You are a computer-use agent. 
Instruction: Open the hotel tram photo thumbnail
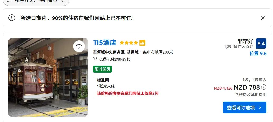(x=48, y=77)
